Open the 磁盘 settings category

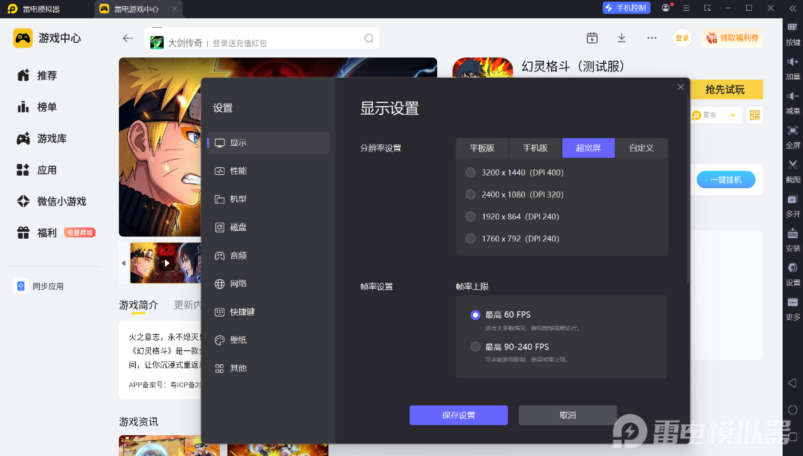[x=268, y=227]
